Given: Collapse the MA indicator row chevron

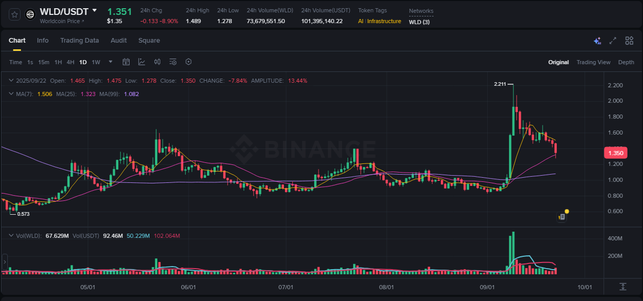Looking at the screenshot, I should tap(10, 94).
